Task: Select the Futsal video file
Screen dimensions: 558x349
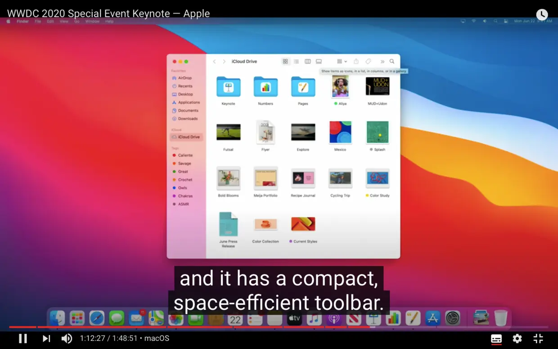Action: [x=228, y=132]
